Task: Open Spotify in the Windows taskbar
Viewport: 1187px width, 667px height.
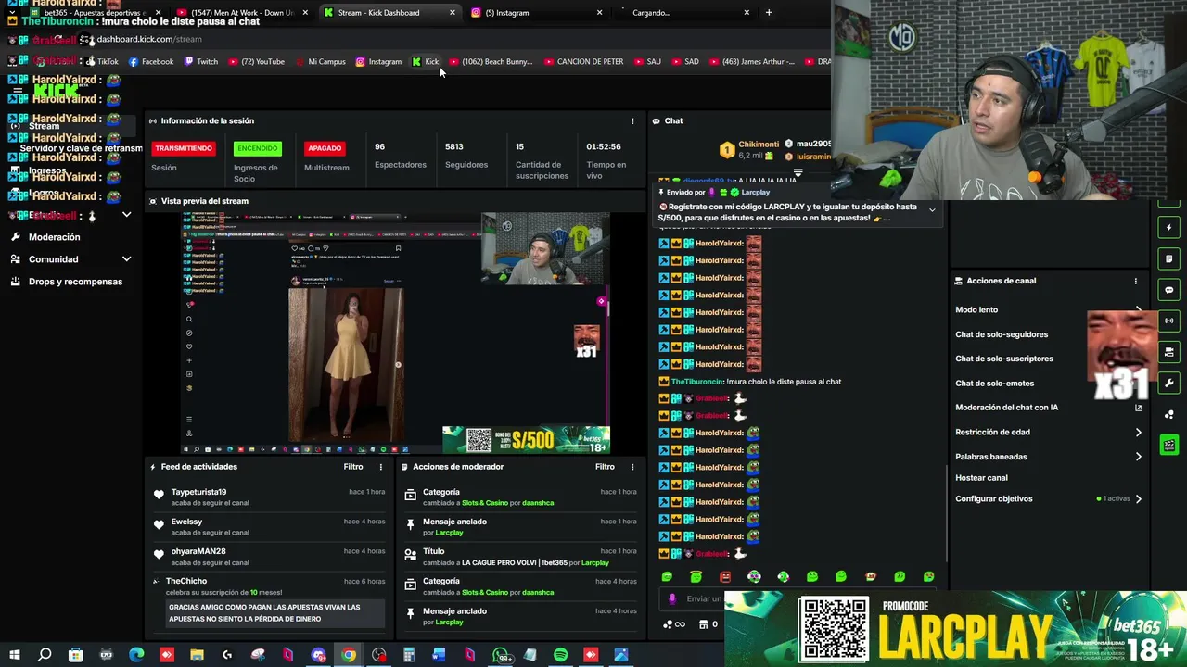Action: click(x=561, y=655)
